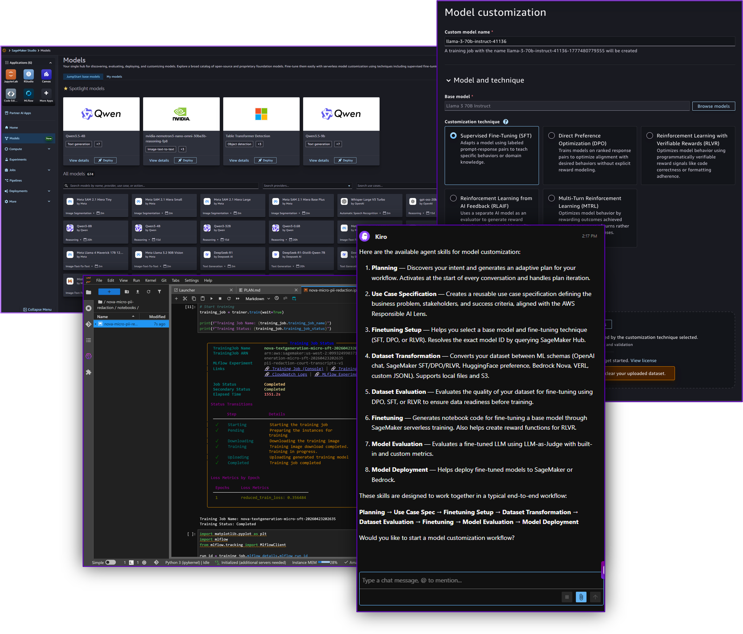The image size is (743, 634).
Task: Expand the Deployments sidebar menu
Action: [49, 191]
